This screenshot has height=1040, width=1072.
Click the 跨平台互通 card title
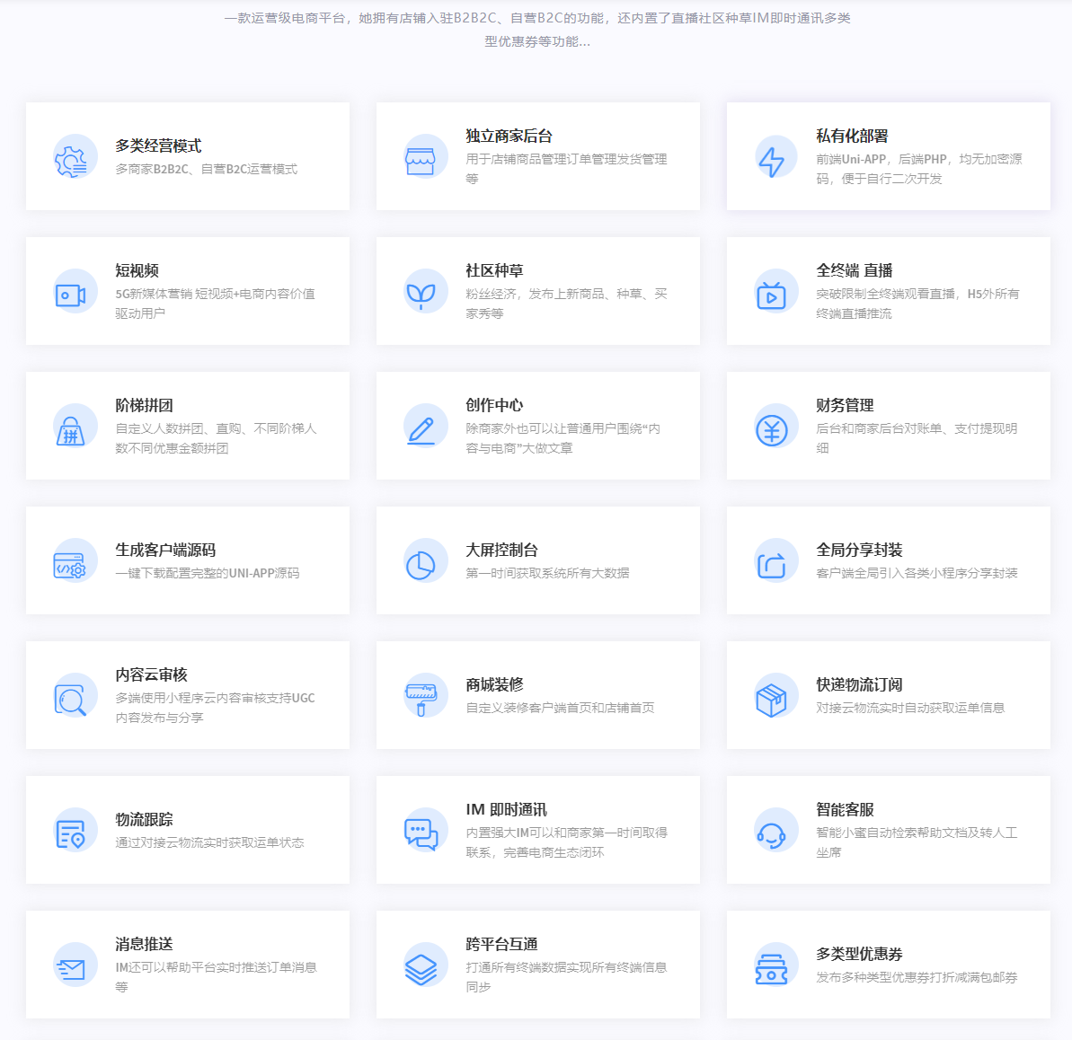501,944
